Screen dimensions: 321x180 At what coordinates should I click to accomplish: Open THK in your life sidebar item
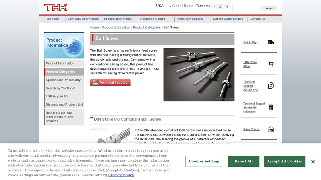(x=64, y=96)
